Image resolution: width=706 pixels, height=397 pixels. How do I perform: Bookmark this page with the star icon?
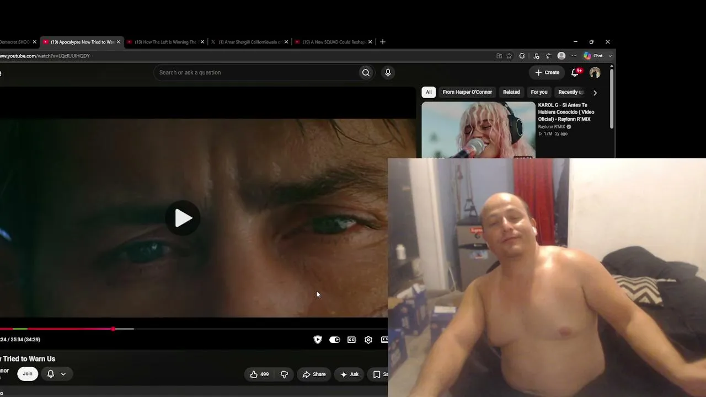coord(509,56)
